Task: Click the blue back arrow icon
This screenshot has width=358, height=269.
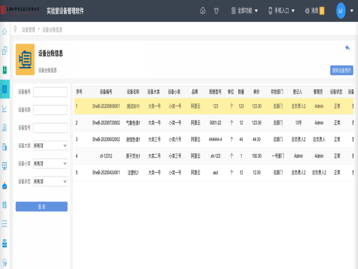Action: tap(347, 48)
